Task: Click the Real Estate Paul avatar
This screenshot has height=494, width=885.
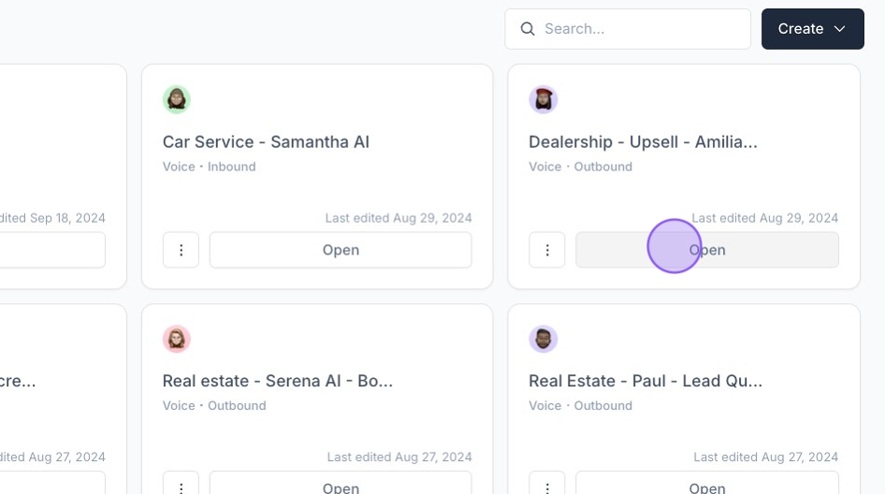Action: coord(544,339)
